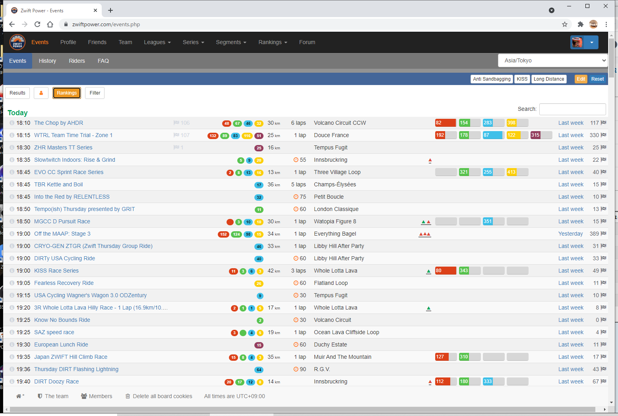Click Delete all board cookies link
Screen dimensions: 618x416
pyautogui.click(x=159, y=396)
